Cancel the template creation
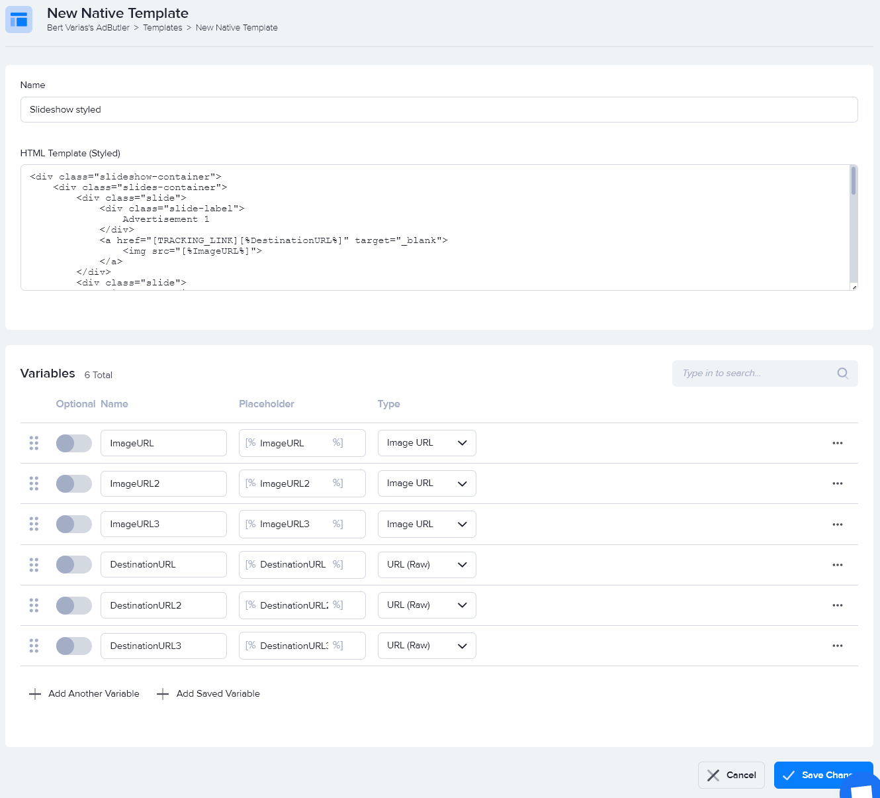 (x=731, y=775)
